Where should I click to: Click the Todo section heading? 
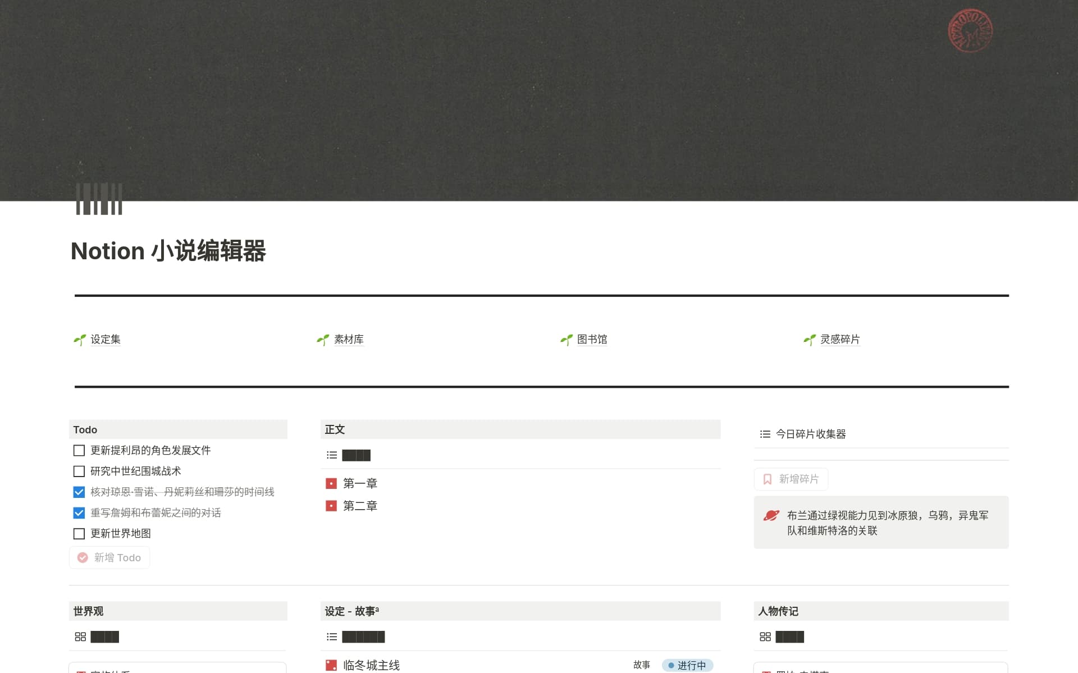click(x=85, y=429)
